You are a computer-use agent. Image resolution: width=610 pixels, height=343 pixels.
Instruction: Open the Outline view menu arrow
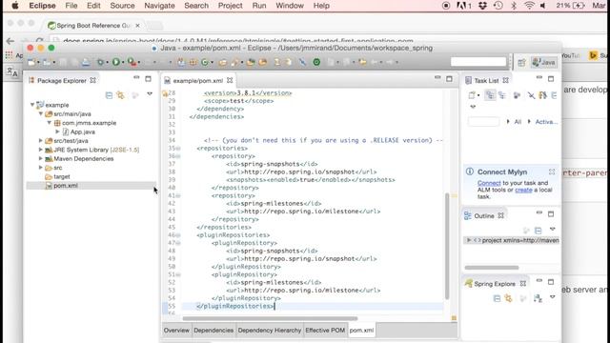552,229
